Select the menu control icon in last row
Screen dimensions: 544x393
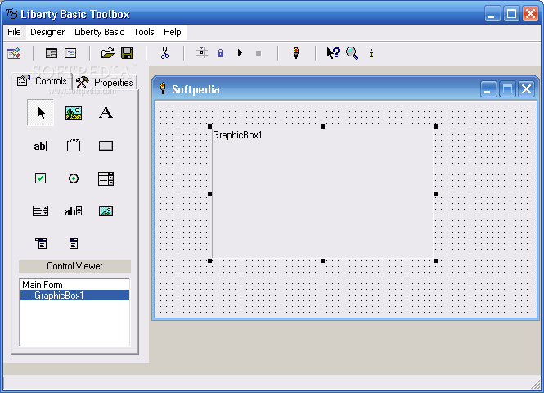tap(41, 243)
